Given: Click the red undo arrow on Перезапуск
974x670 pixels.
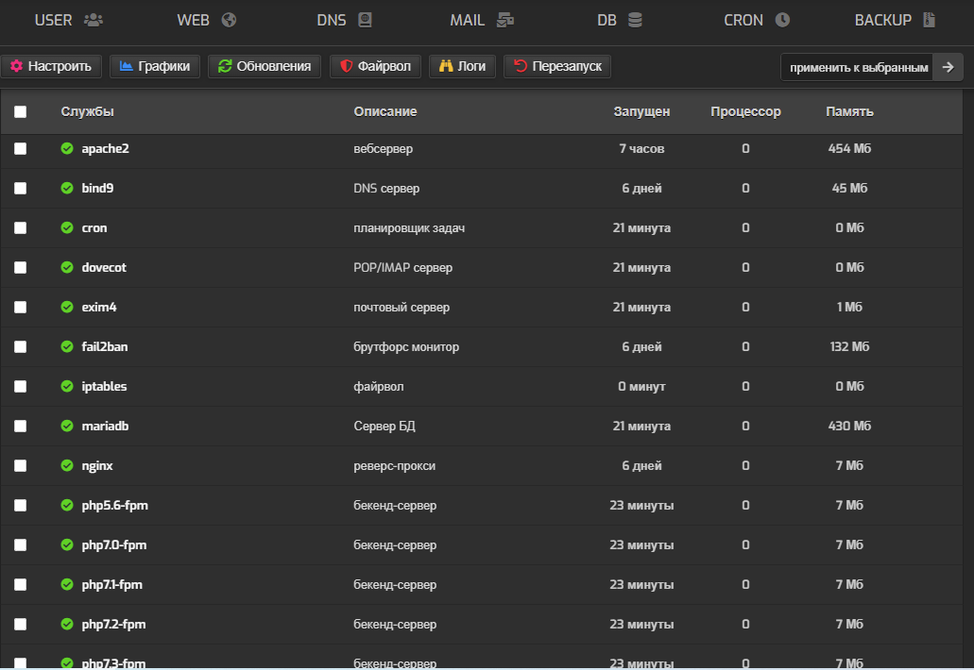Looking at the screenshot, I should (x=521, y=66).
